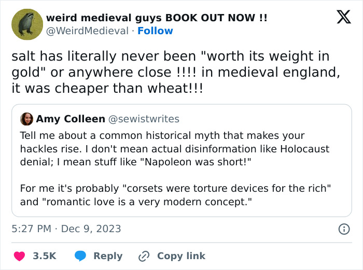Screen dimensions: 363x270
Task: Open the weird medieval guys profile avatar
Action: 27,24
